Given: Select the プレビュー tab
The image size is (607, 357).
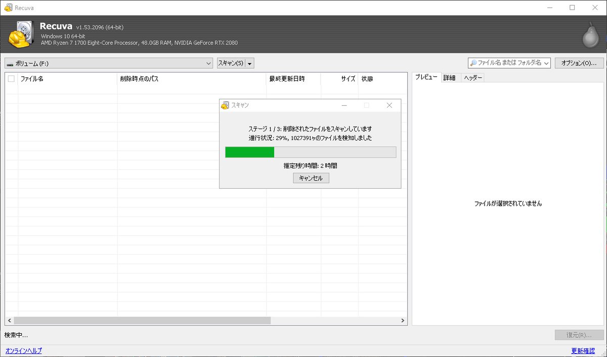Looking at the screenshot, I should [x=426, y=77].
